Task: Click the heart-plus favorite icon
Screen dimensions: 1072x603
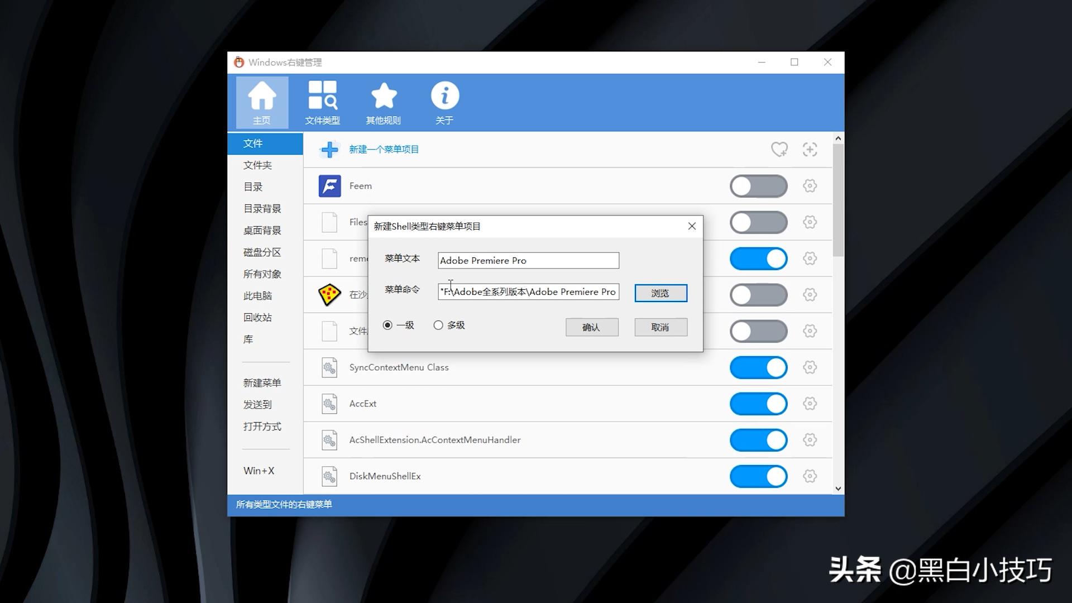Action: pyautogui.click(x=779, y=150)
